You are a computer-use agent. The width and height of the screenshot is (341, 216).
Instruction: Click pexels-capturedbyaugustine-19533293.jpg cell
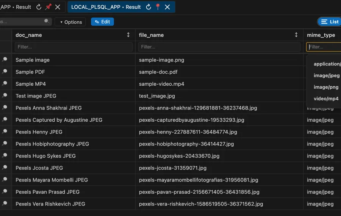(x=219, y=120)
